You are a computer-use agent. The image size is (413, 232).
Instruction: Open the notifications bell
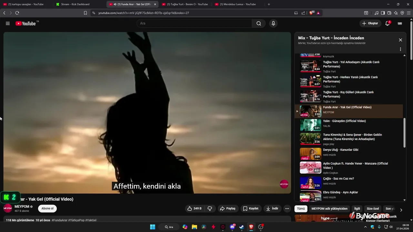pyautogui.click(x=388, y=23)
